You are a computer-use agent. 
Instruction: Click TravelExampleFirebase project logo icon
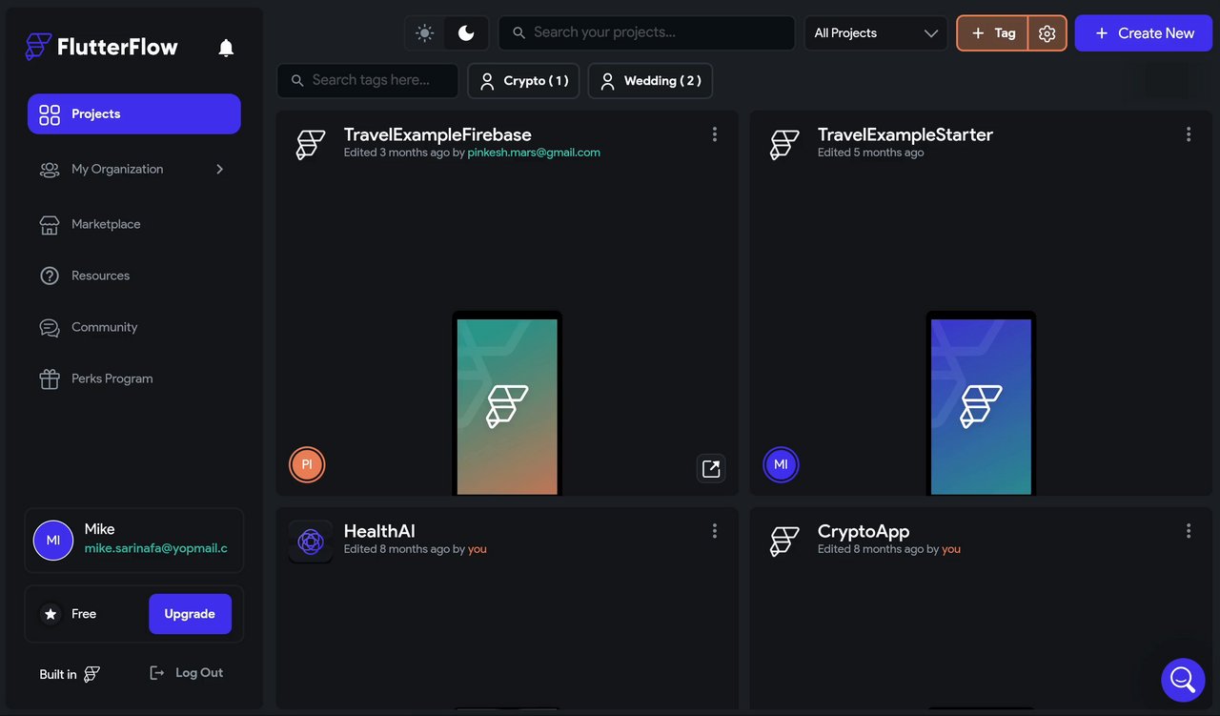[x=311, y=144]
